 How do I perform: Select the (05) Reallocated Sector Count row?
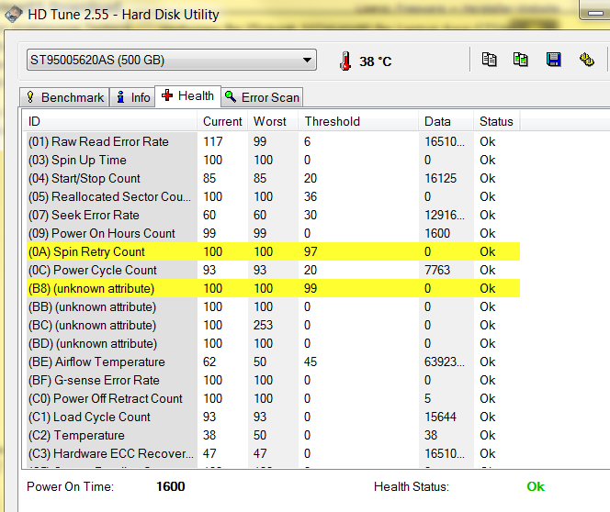274,196
